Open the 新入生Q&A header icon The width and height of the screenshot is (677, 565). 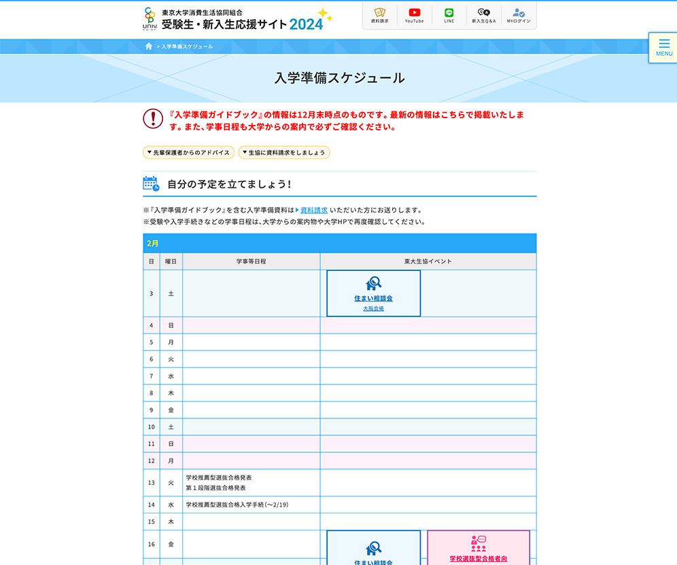coord(483,16)
